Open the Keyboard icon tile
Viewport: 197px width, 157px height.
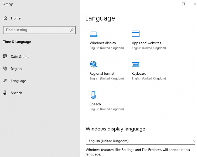tap(136, 64)
